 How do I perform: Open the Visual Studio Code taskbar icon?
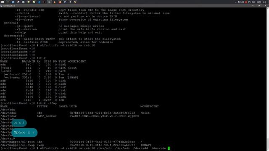tap(39, 2)
